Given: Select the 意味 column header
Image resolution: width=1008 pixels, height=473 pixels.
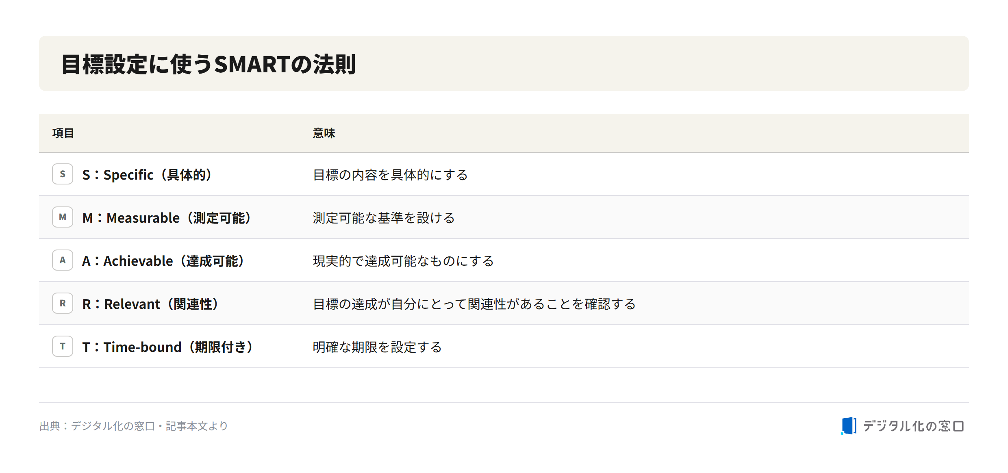Looking at the screenshot, I should pyautogui.click(x=324, y=133).
